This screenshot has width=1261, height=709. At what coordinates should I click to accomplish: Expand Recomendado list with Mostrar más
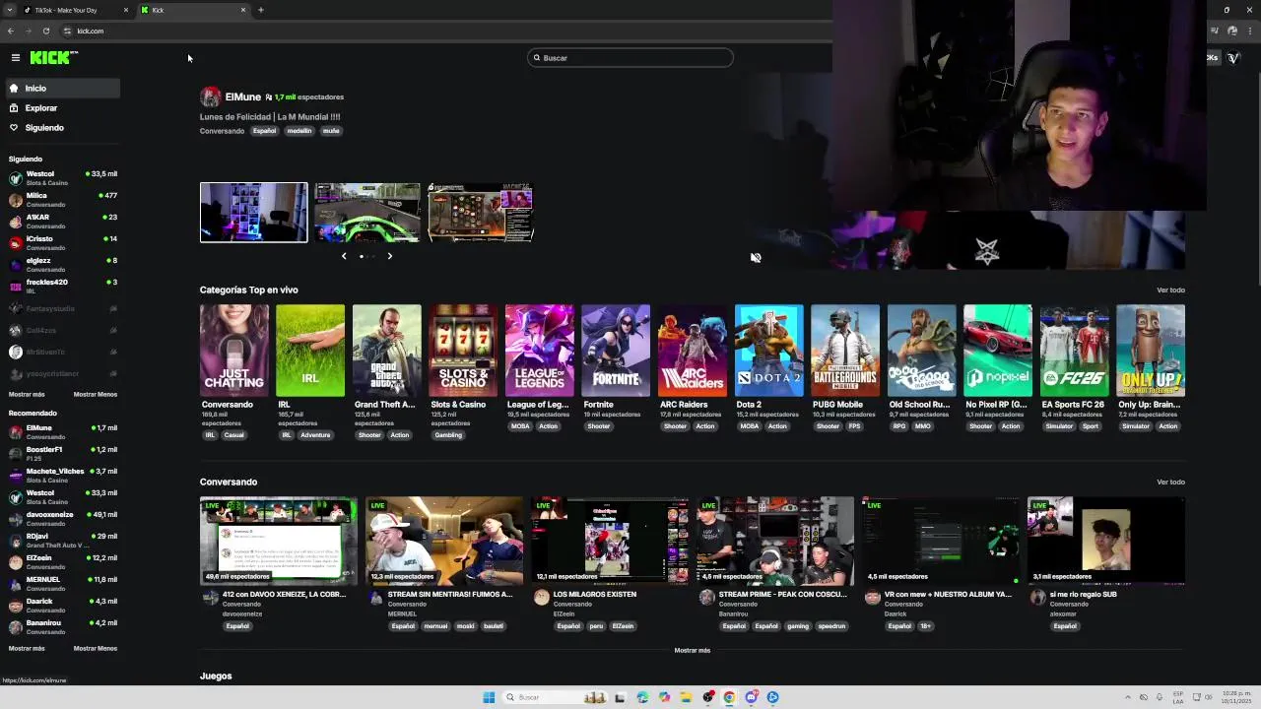(27, 649)
